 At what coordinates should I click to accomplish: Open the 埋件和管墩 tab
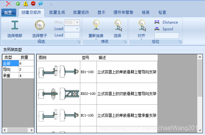click(123, 13)
